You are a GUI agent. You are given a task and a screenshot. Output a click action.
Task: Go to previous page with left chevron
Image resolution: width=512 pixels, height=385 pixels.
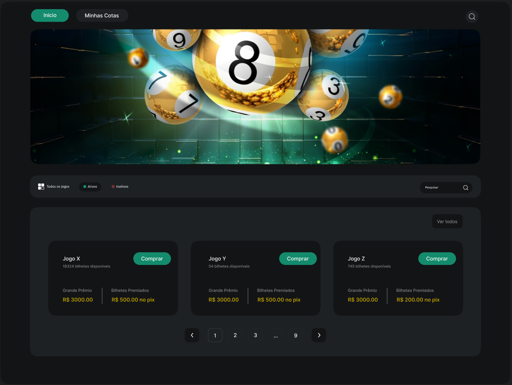point(192,335)
